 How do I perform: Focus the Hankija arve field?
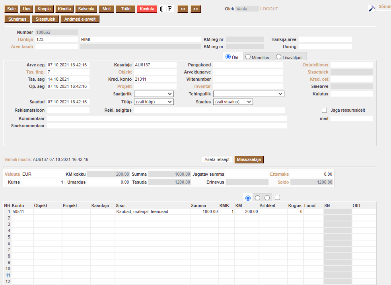tap(325, 39)
